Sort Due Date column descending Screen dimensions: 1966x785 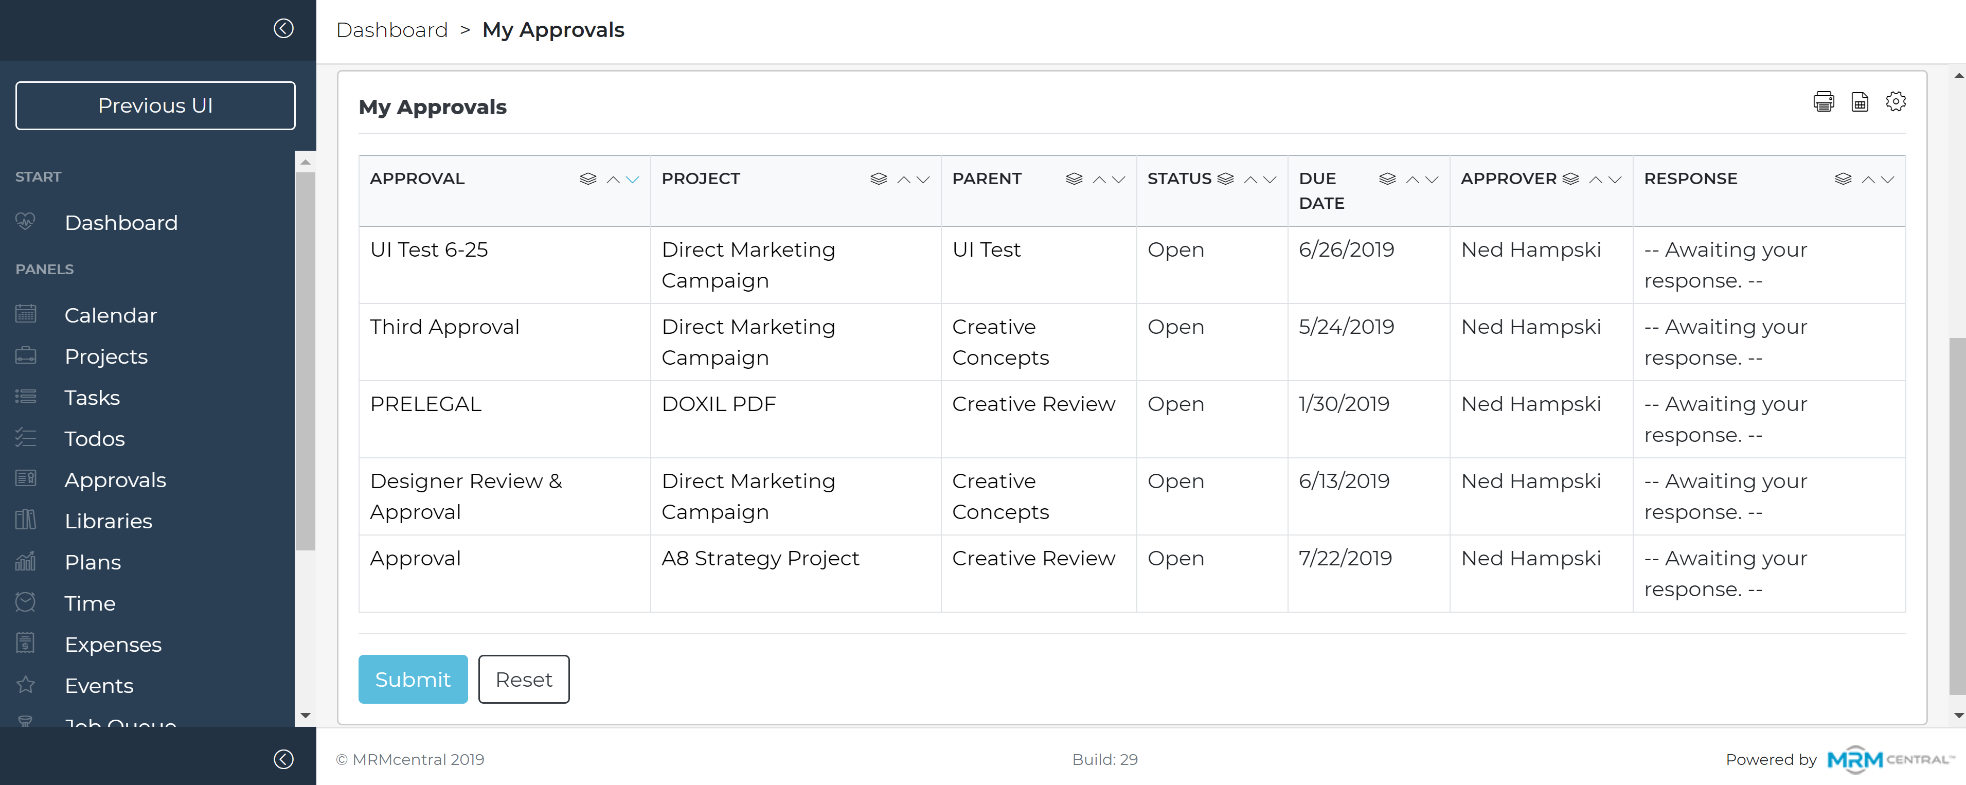coord(1432,180)
